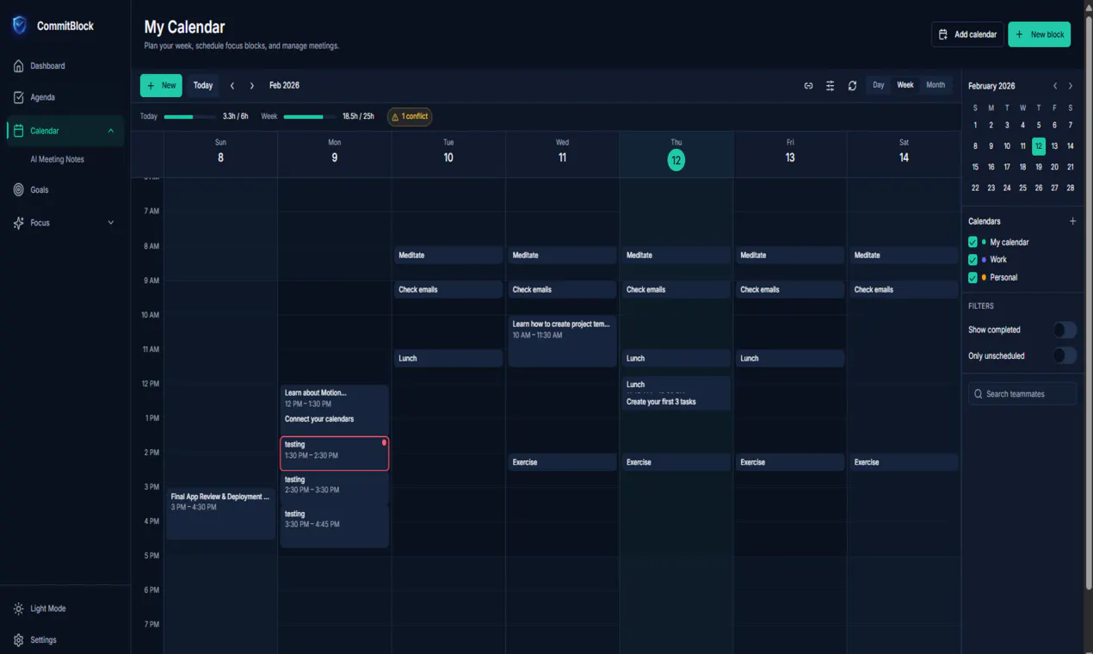
Task: Click the Agenda checklist icon
Action: [19, 97]
